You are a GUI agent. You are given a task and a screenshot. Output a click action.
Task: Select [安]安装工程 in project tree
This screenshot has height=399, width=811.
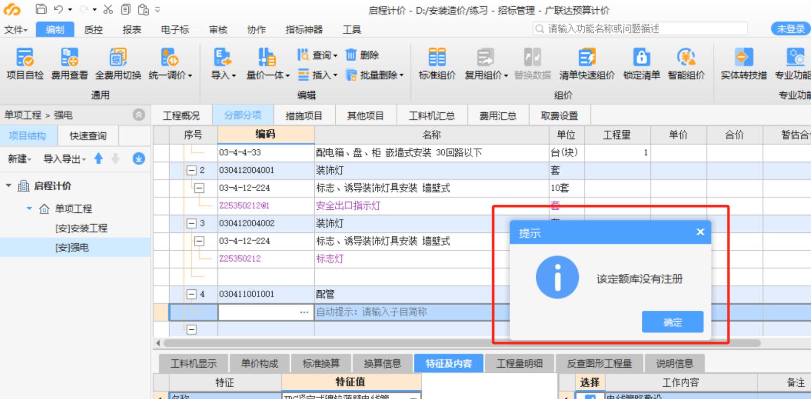(x=81, y=228)
